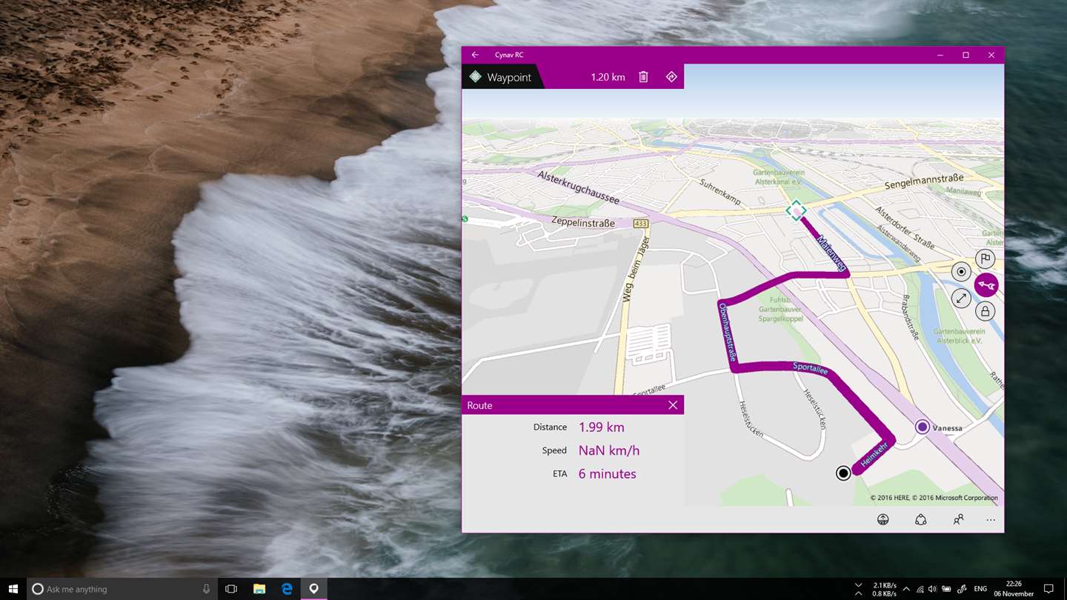Click the battery tray icon
The width and height of the screenshot is (1067, 600).
(946, 589)
